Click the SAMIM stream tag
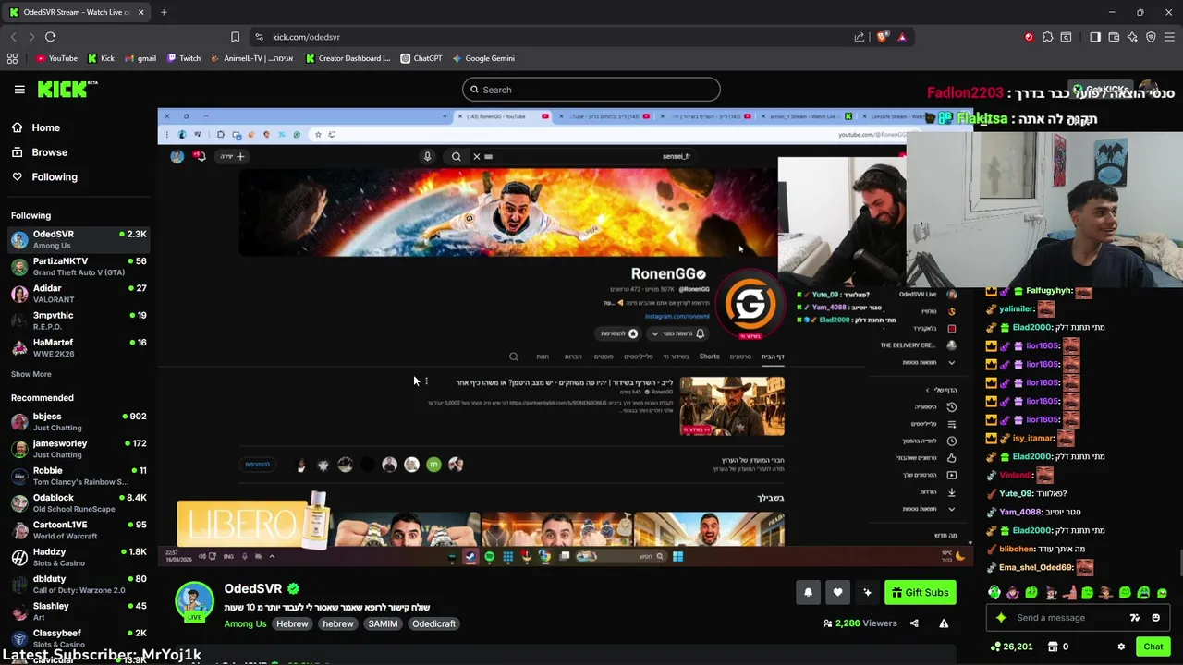Image resolution: width=1183 pixels, height=665 pixels. click(x=383, y=623)
